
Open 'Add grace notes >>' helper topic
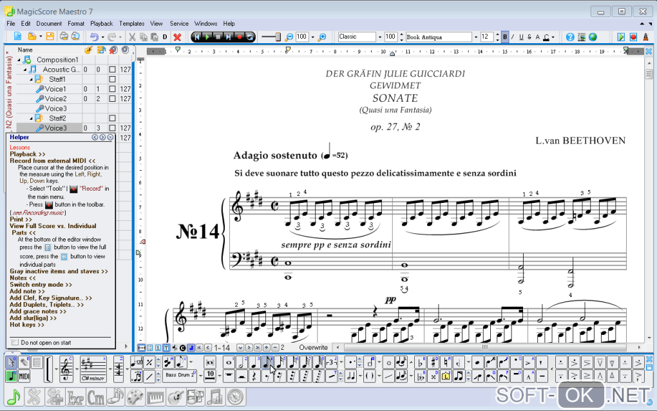click(38, 311)
